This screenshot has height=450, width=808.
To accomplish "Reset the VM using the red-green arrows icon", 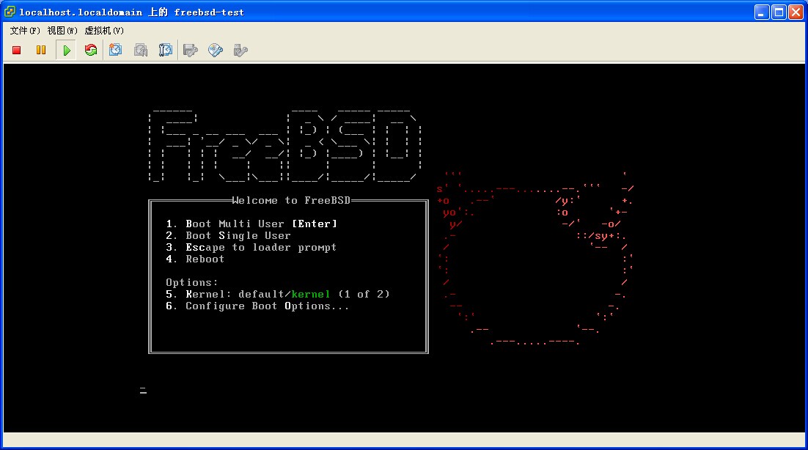I will click(91, 50).
